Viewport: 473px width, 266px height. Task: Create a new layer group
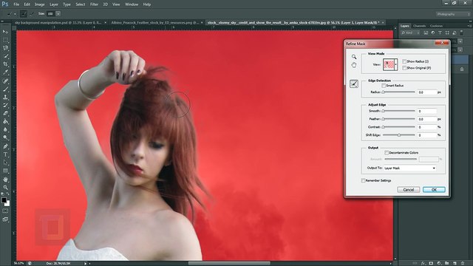click(446, 263)
